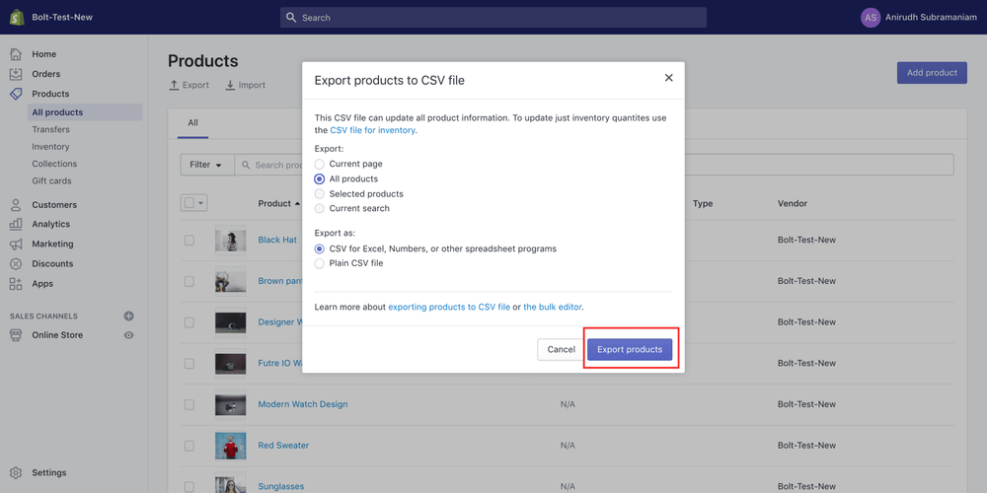Open the Filter dropdown
987x493 pixels.
tap(207, 165)
